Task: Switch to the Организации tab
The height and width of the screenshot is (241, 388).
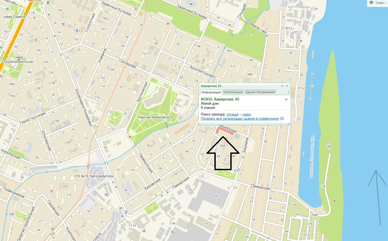Action: click(233, 92)
